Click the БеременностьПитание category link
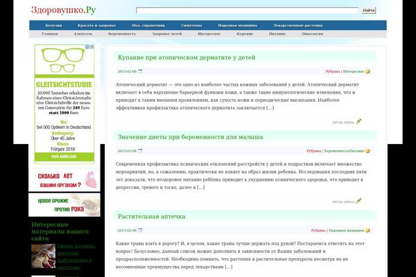 point(344,151)
